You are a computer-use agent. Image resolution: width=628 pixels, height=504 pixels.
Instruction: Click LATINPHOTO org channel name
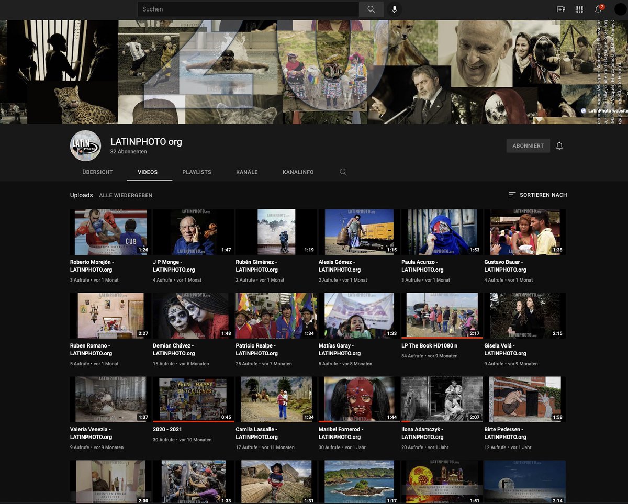point(146,142)
